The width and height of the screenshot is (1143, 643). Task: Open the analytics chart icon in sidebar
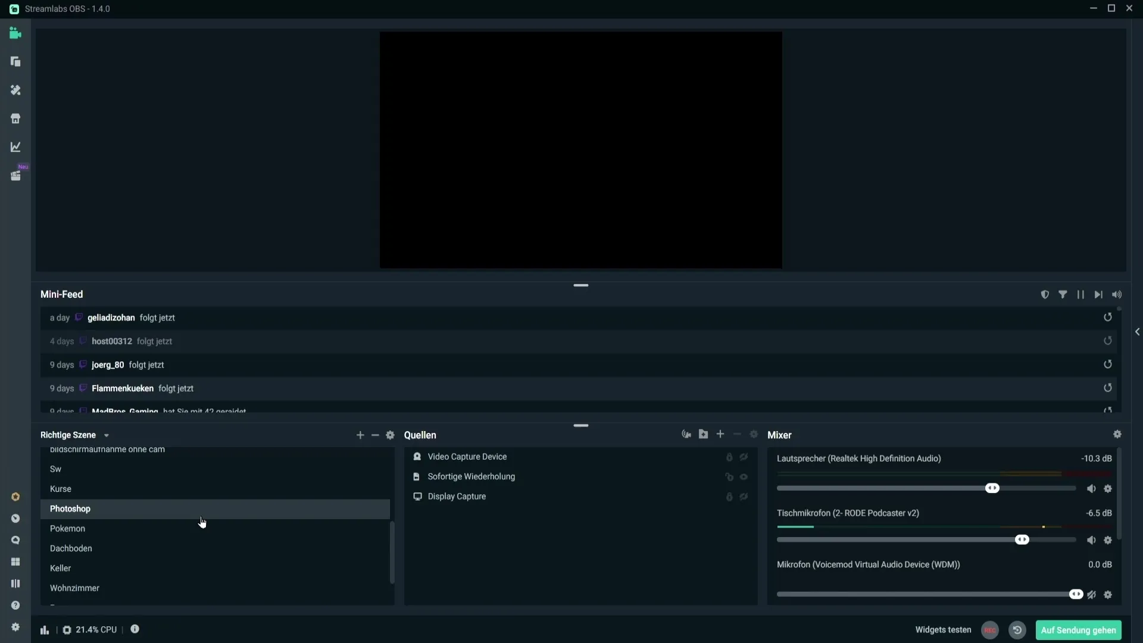(x=15, y=147)
